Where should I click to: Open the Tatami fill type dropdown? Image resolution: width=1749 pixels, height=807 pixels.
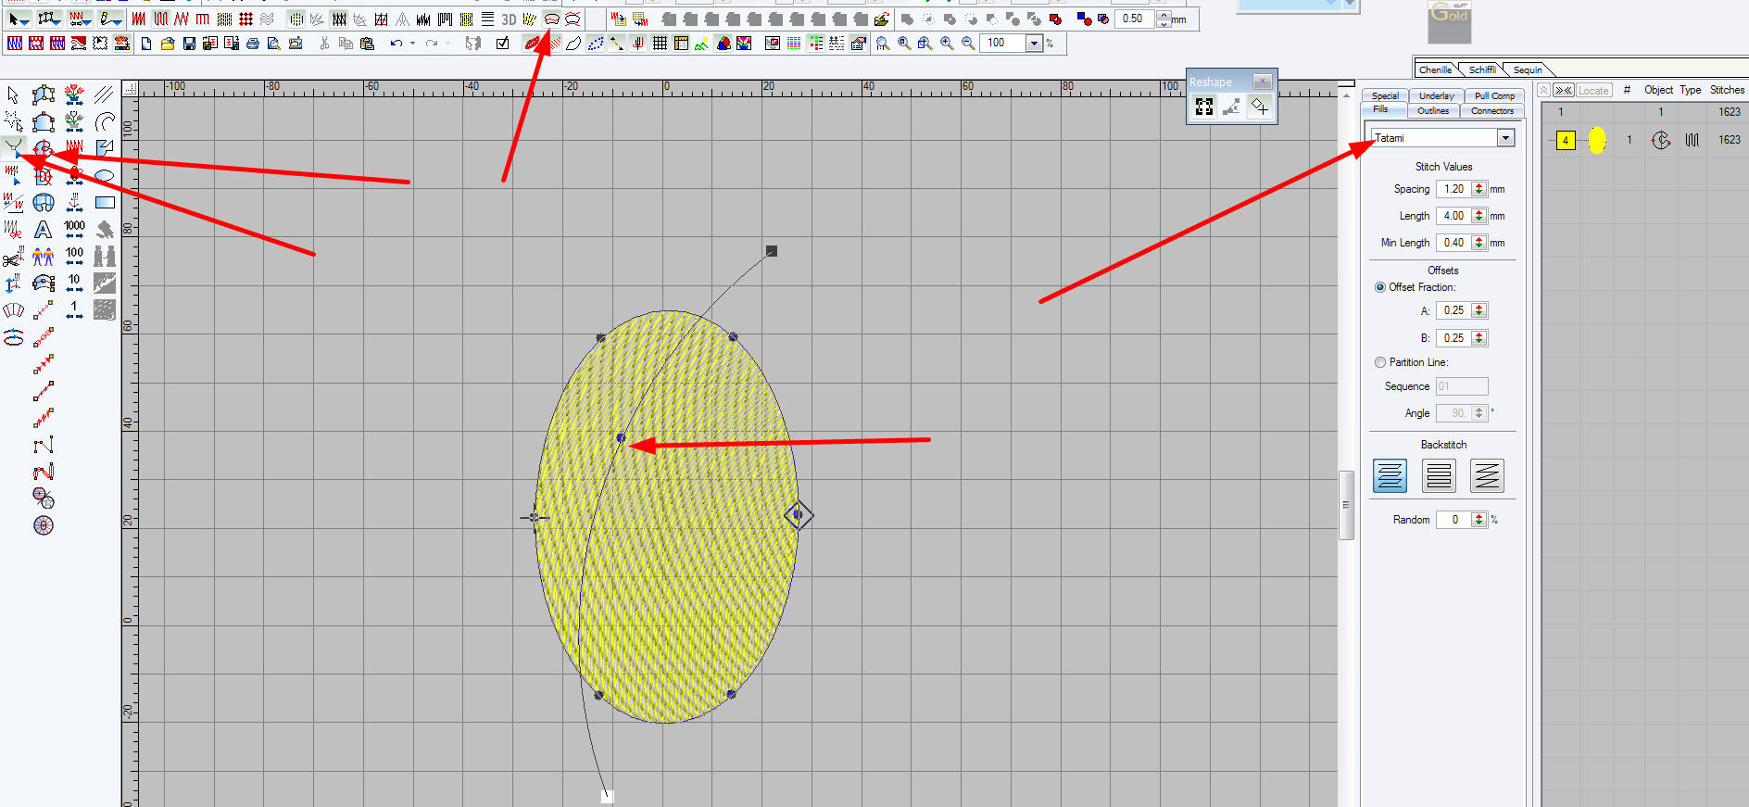click(1505, 138)
